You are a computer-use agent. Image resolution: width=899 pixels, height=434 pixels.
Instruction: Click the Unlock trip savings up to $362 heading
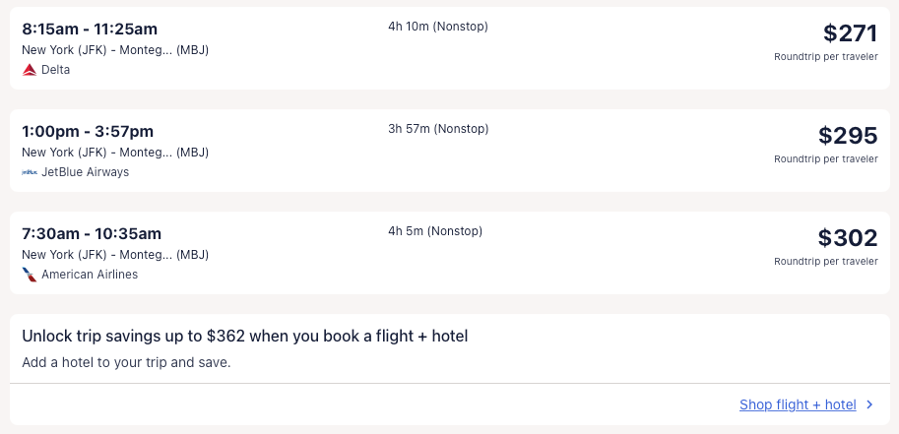pyautogui.click(x=244, y=337)
